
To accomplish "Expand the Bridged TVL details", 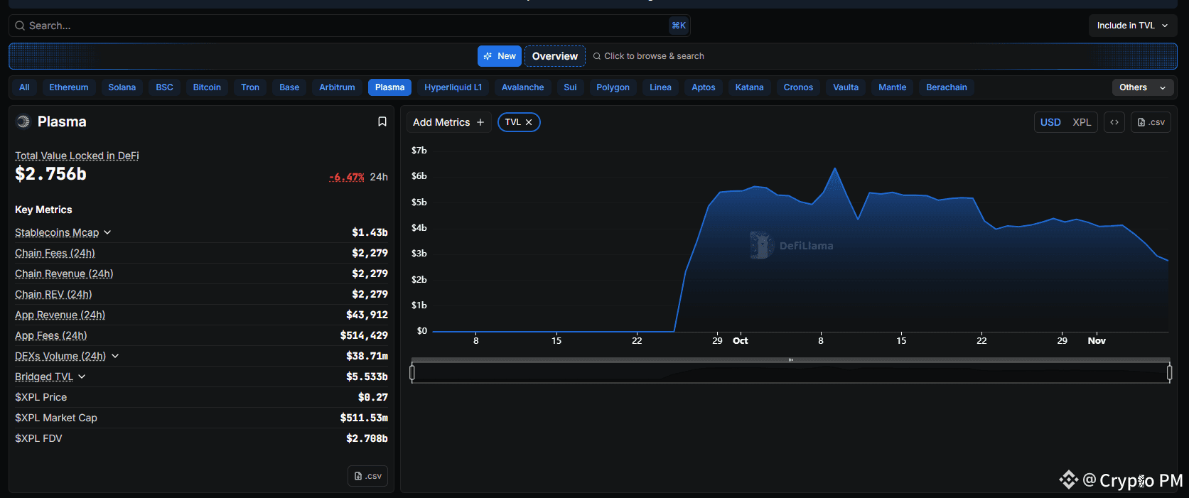I will click(x=82, y=377).
